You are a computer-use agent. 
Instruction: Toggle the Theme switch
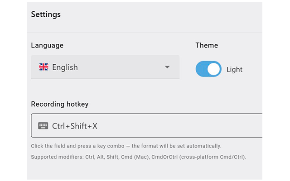tap(208, 69)
